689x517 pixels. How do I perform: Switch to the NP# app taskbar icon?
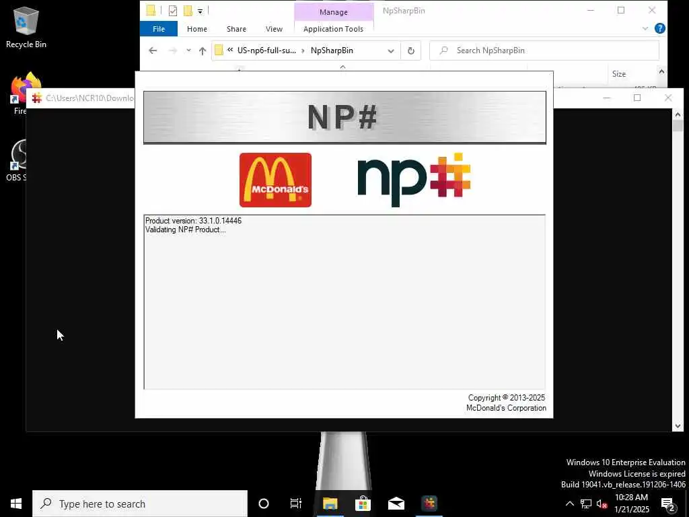429,504
